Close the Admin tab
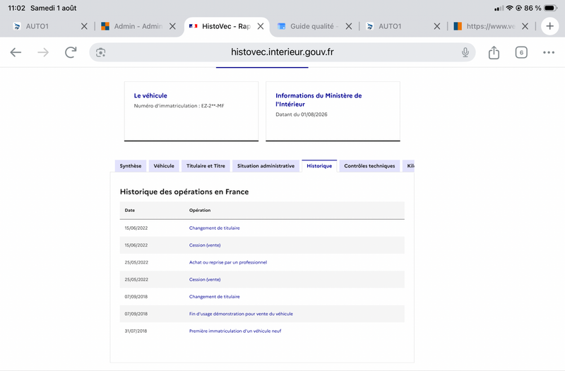 (172, 26)
